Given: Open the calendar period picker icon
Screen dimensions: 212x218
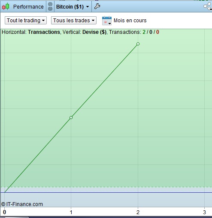Looking at the screenshot, I should [107, 21].
